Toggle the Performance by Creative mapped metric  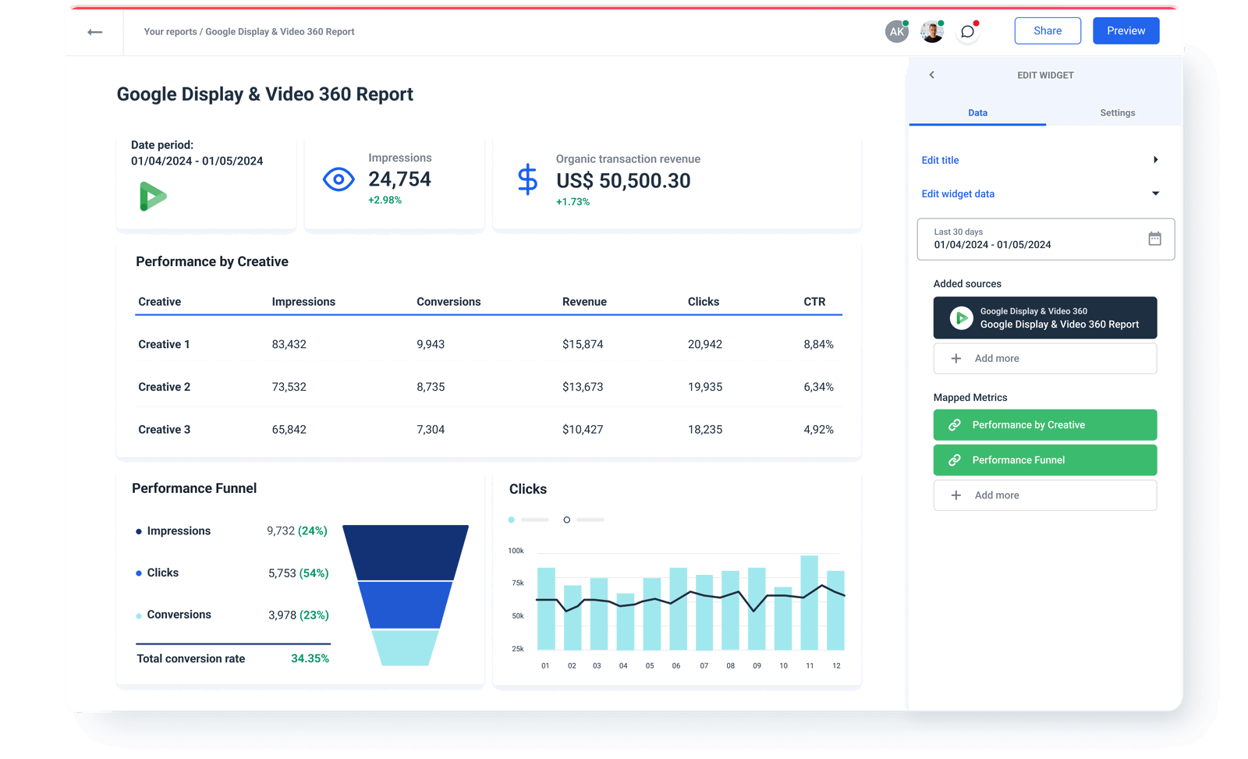click(1044, 424)
